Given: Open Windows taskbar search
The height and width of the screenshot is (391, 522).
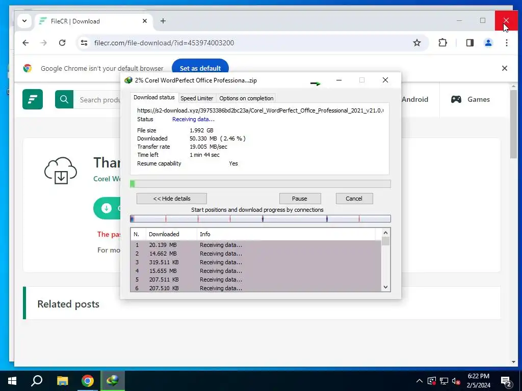Looking at the screenshot, I should click(x=37, y=381).
